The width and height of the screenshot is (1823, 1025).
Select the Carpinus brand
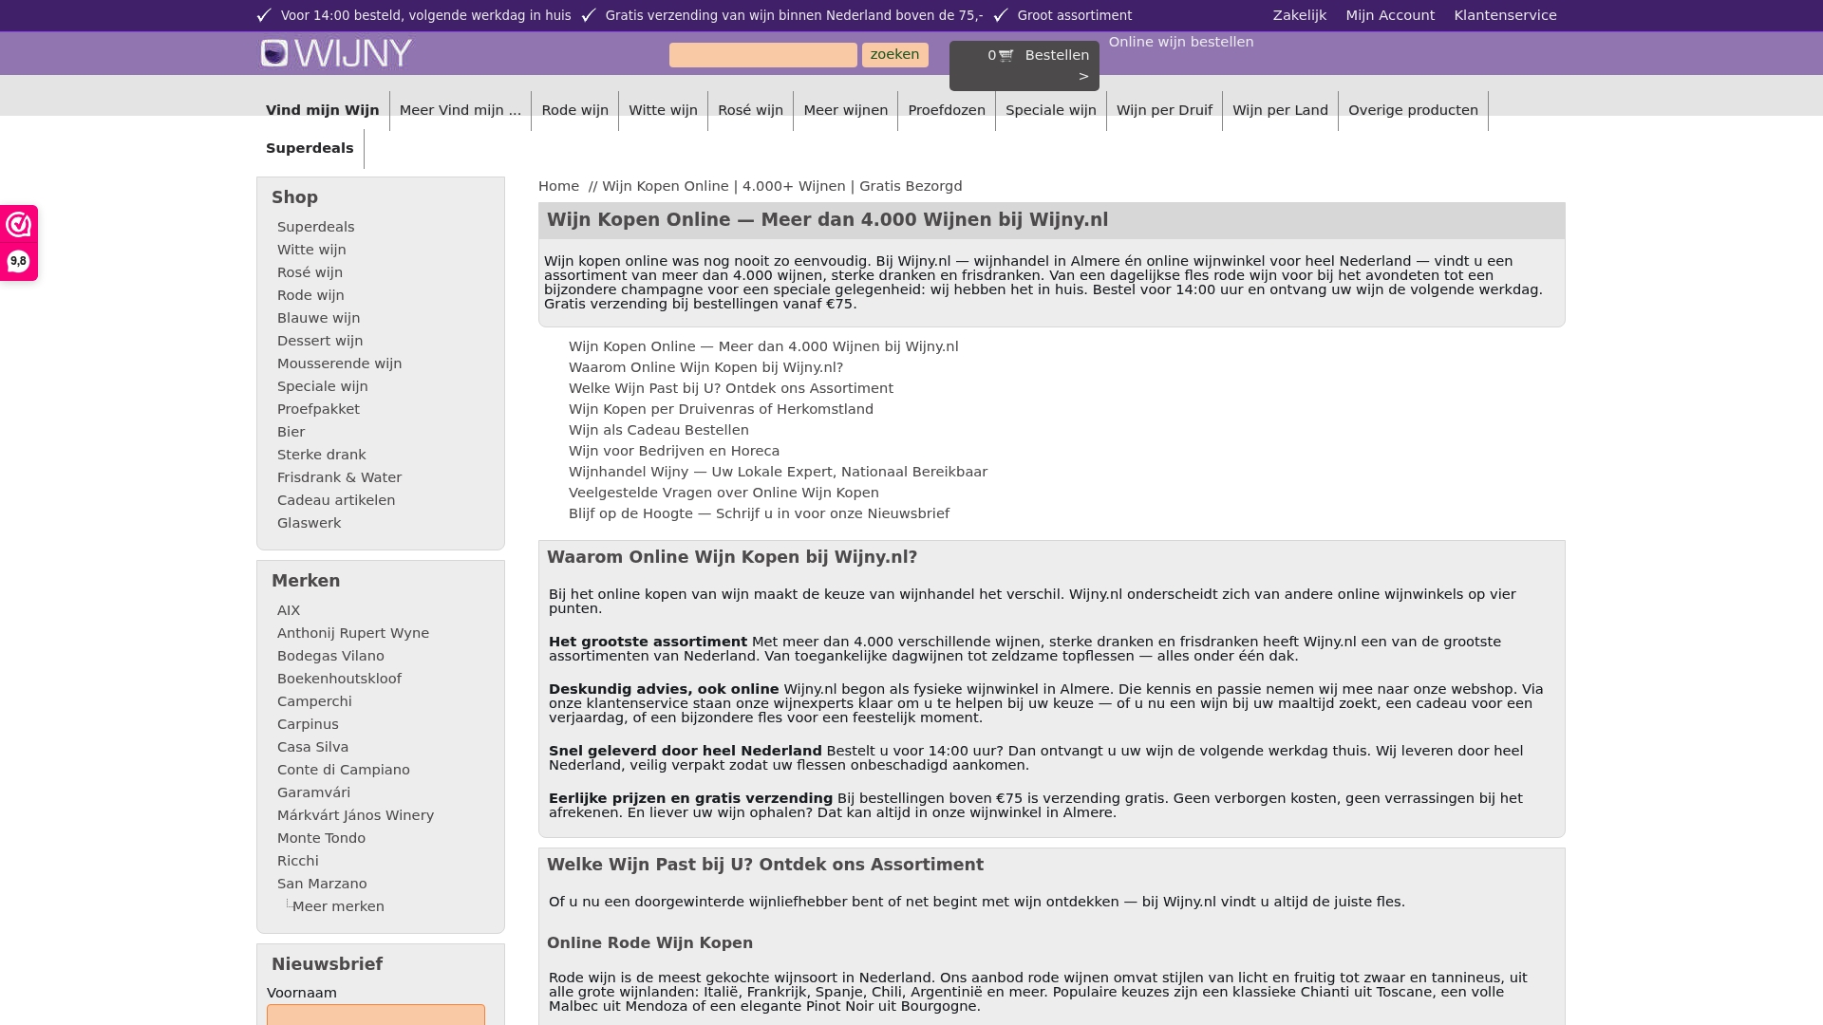tap(308, 724)
